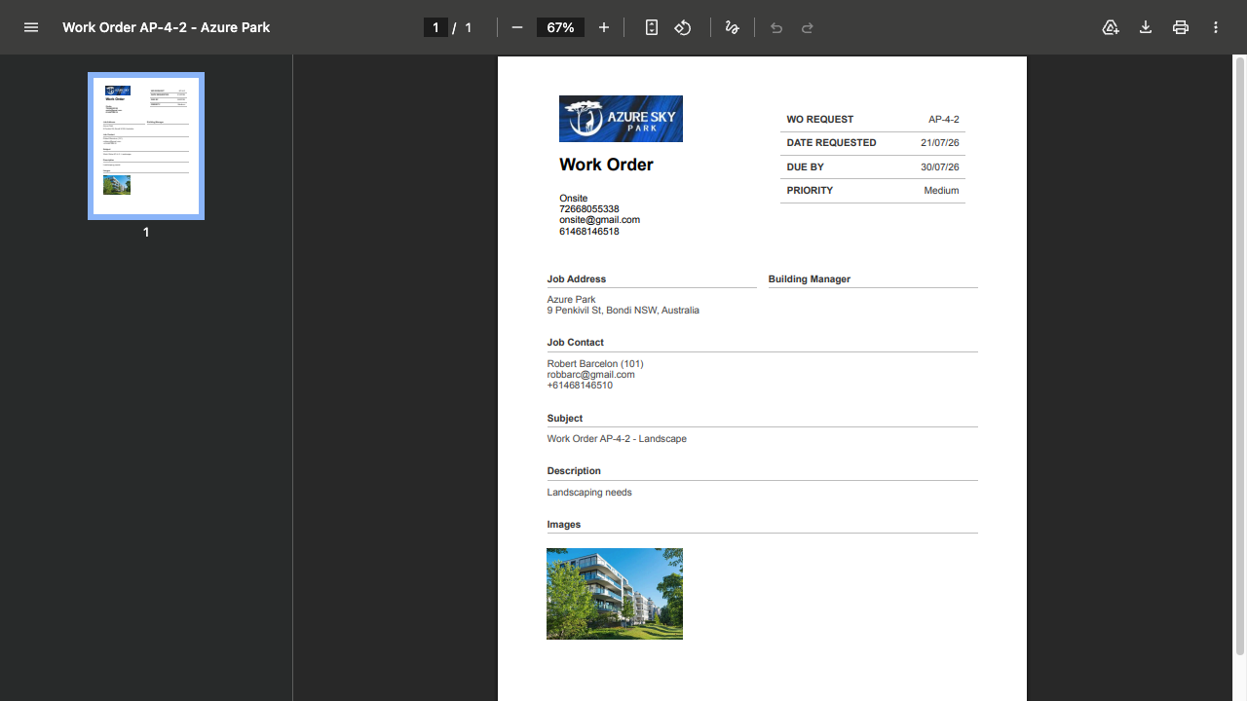Click the address '9 Penkivil St, Bondi NSW, Australia'

click(x=623, y=311)
